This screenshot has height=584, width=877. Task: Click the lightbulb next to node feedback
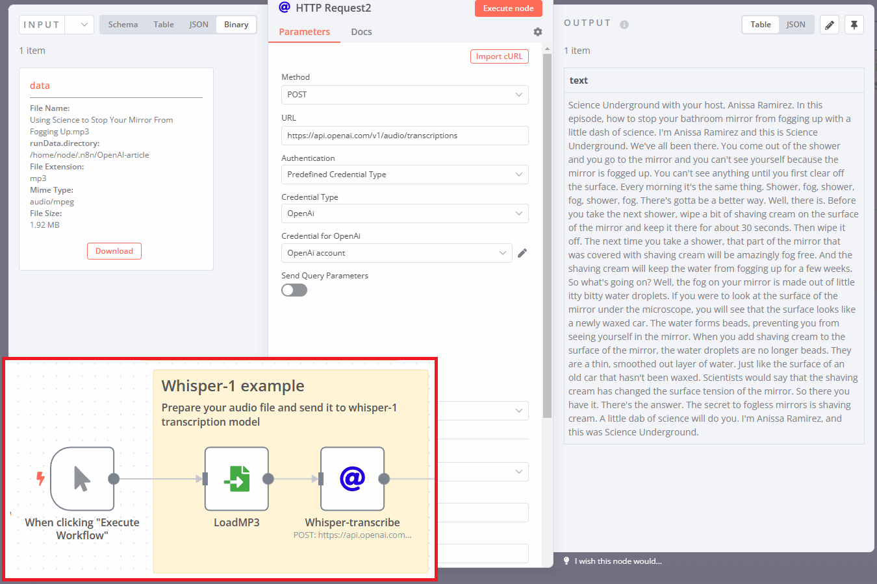point(566,561)
